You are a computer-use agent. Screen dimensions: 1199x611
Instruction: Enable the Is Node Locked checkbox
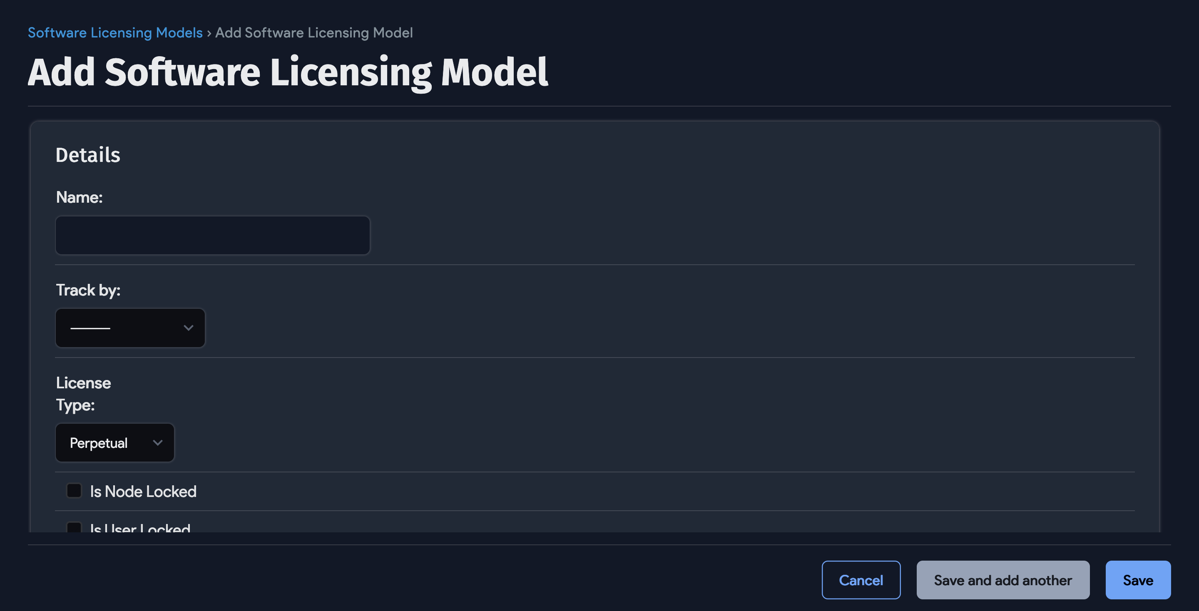(74, 490)
